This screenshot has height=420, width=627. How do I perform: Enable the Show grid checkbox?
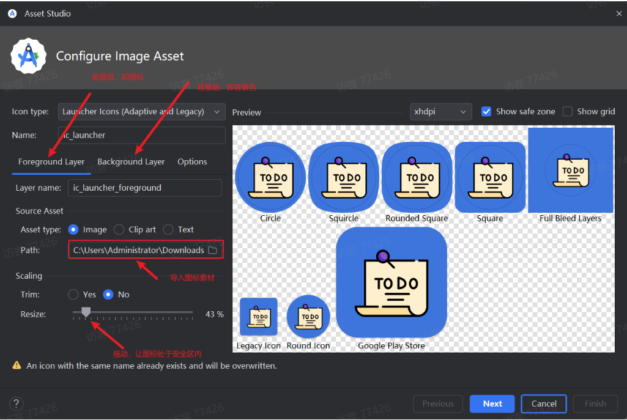[568, 111]
